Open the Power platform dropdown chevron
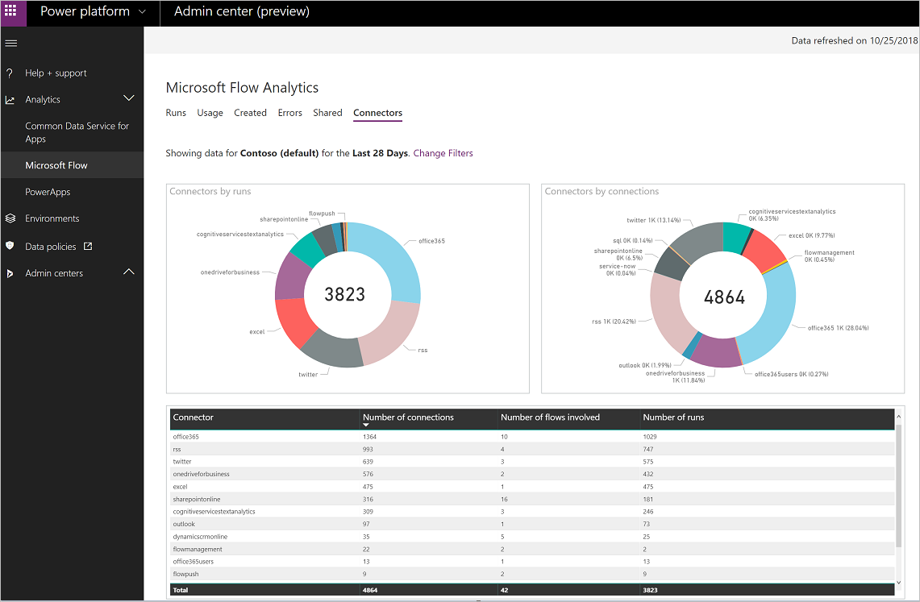 coord(142,12)
